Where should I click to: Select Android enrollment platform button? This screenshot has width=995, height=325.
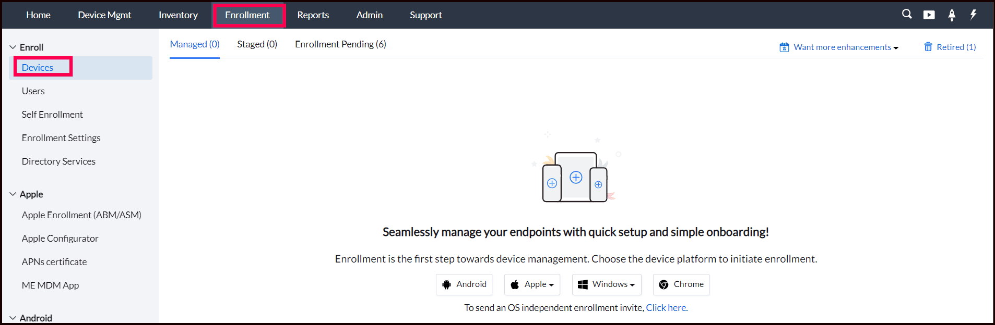464,284
